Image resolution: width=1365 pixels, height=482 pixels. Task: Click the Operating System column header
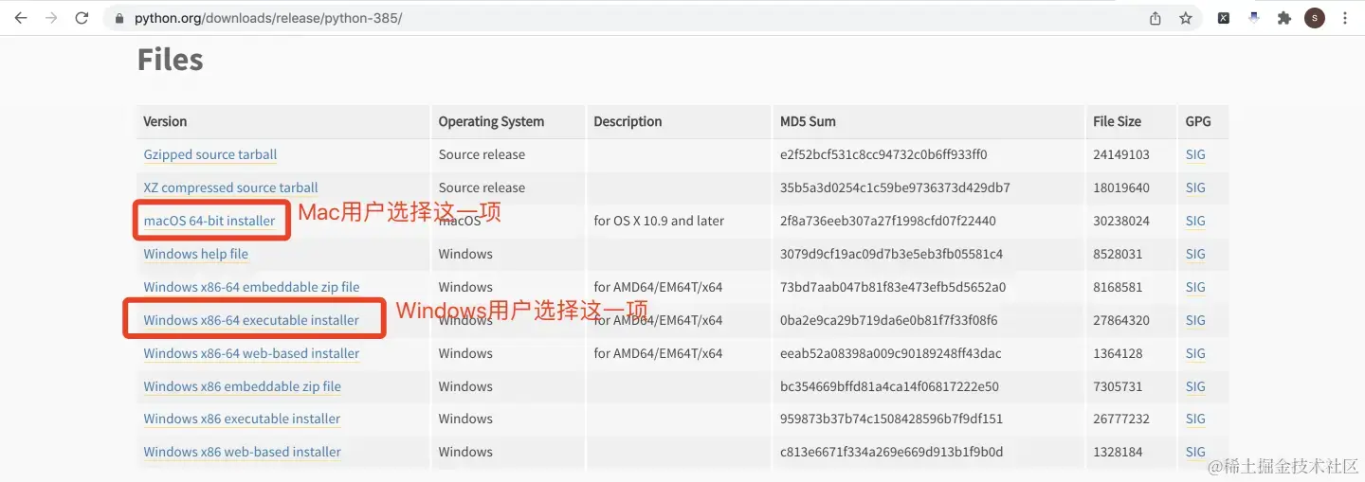(491, 121)
